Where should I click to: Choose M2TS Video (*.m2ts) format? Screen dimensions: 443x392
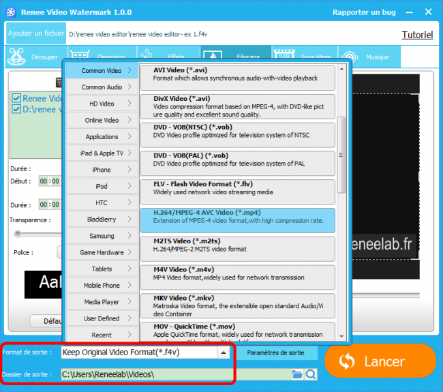[238, 249]
